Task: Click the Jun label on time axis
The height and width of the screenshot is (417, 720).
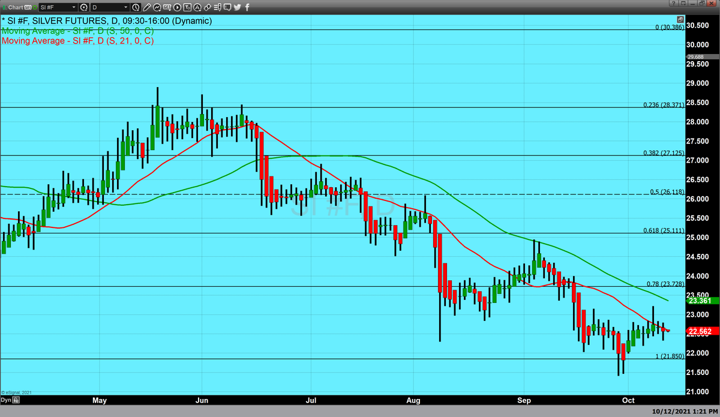Action: click(x=202, y=399)
